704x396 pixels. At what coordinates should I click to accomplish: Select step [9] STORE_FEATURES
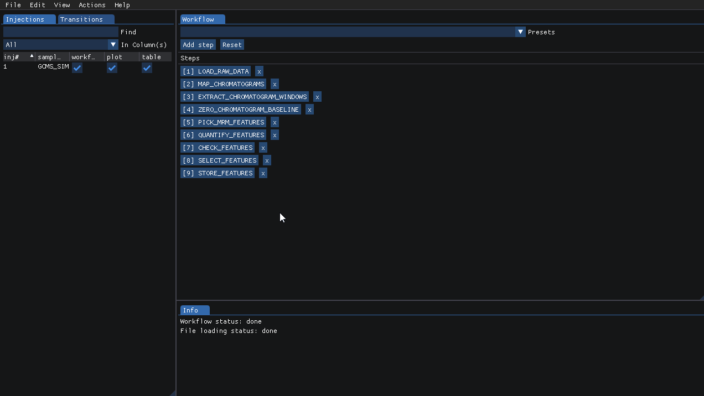tap(218, 173)
